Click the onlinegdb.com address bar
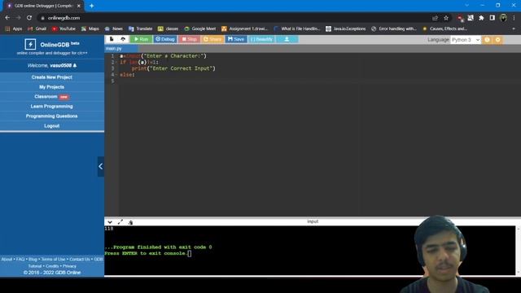The width and height of the screenshot is (521, 293). (233, 18)
